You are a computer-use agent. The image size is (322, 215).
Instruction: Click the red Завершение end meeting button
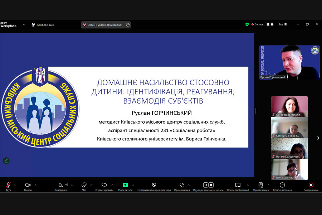(311, 185)
